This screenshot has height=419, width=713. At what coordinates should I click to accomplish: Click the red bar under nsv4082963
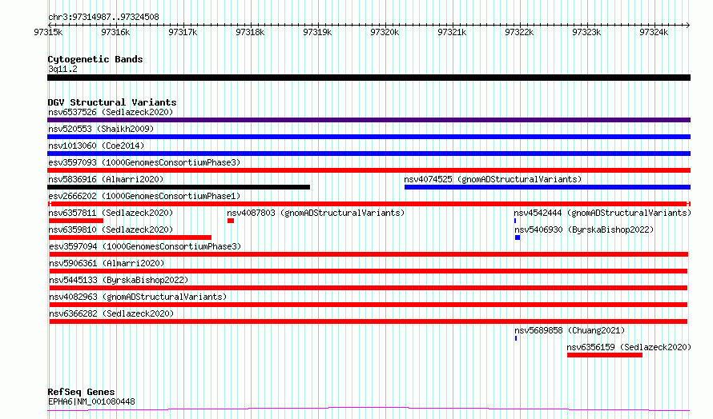[369, 305]
